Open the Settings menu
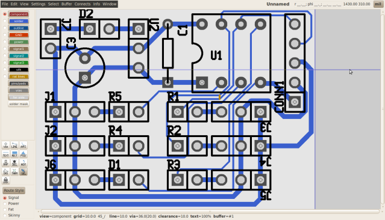Screen dimensions: 385x220 coord(38,4)
